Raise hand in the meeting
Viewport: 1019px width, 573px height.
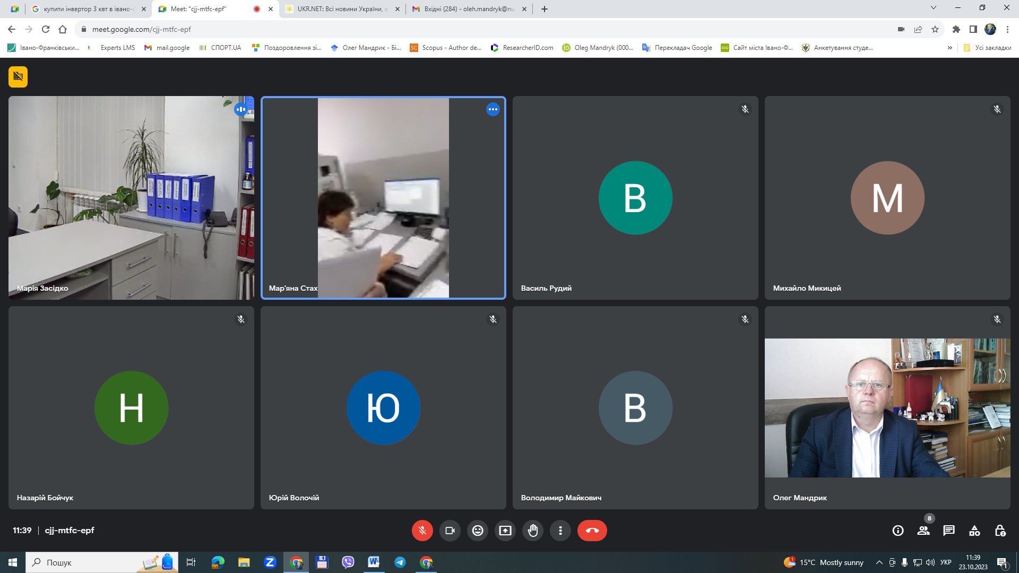(533, 531)
